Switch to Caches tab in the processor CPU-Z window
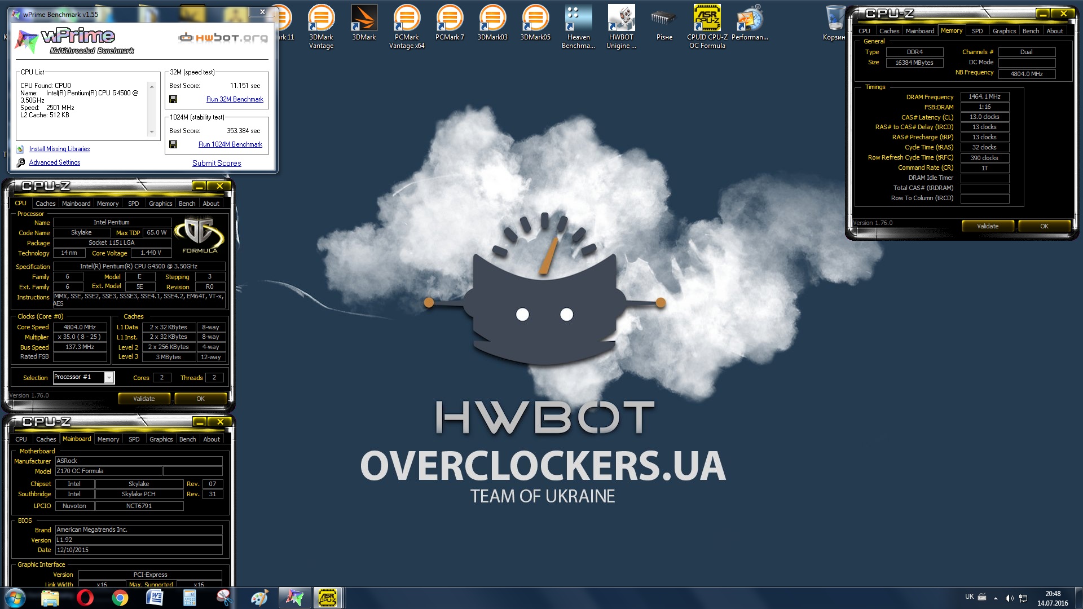 pos(45,204)
